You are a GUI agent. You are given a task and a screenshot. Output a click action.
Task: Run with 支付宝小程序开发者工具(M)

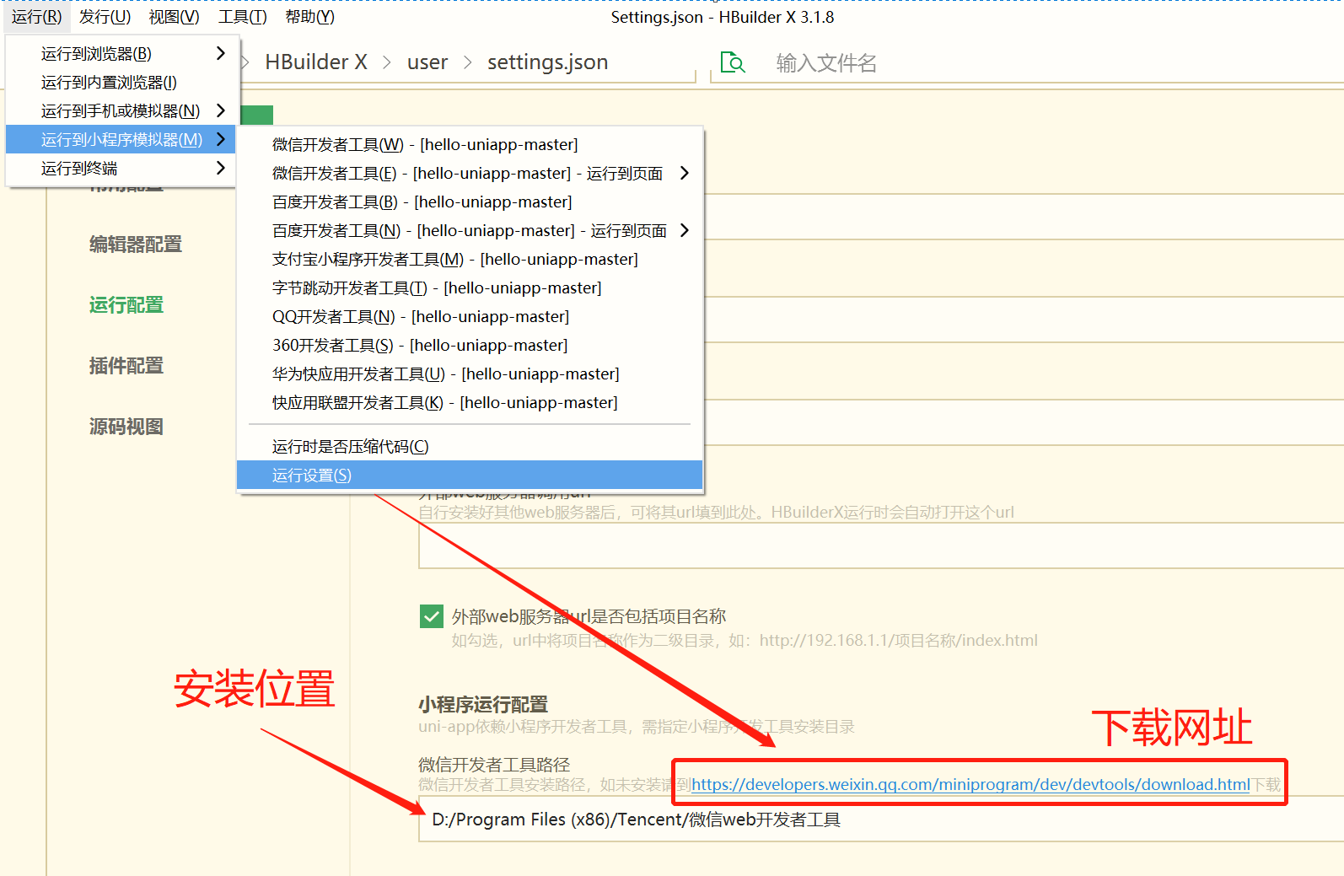(x=470, y=260)
